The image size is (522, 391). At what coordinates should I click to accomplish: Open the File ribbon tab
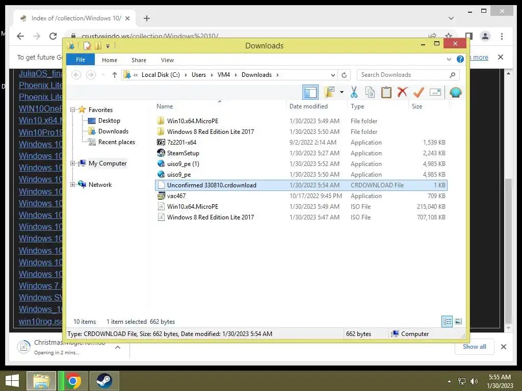81,60
